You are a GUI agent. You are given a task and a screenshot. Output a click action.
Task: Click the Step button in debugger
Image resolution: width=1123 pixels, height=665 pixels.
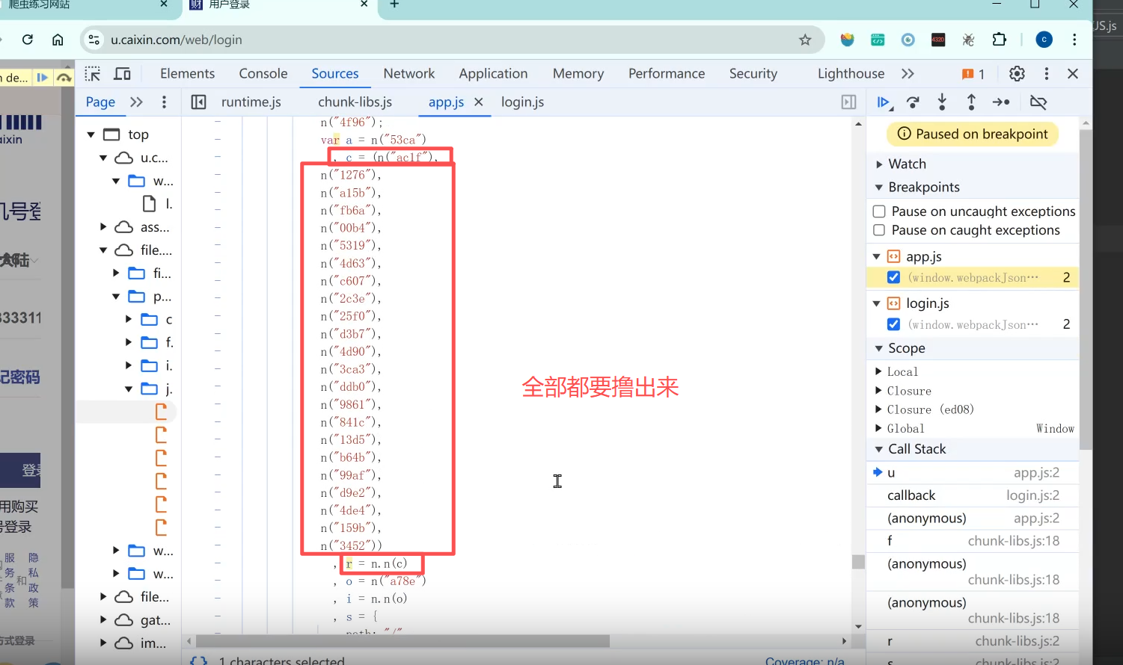(x=1001, y=102)
